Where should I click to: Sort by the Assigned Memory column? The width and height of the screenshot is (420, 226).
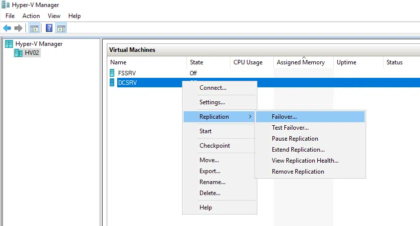[x=301, y=62]
